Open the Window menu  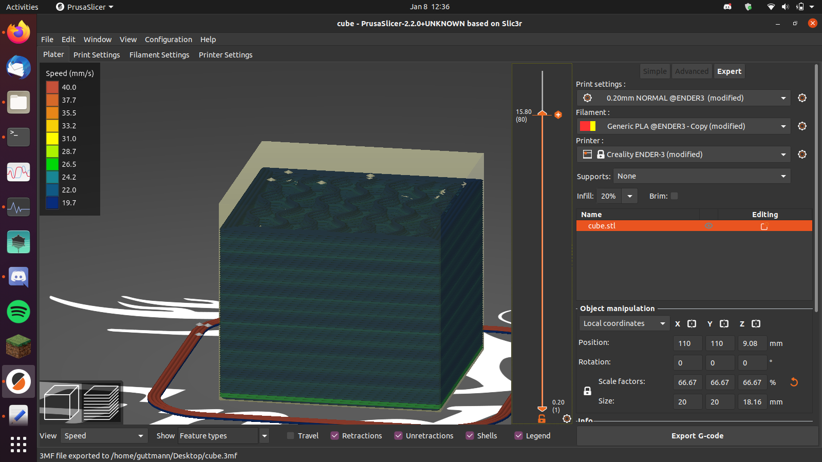(x=98, y=40)
